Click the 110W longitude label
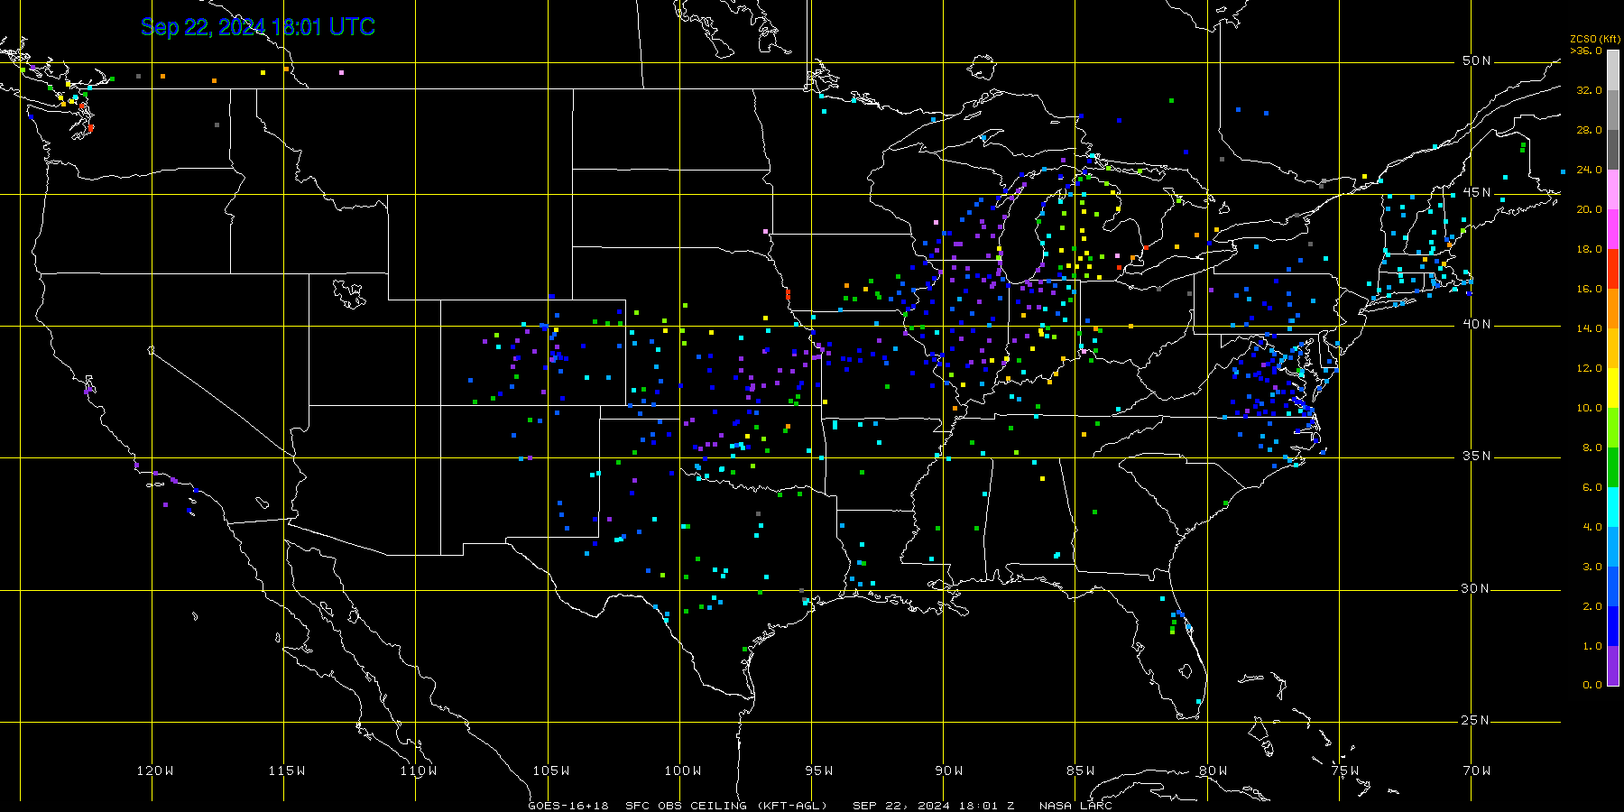This screenshot has height=812, width=1624. pyautogui.click(x=419, y=770)
